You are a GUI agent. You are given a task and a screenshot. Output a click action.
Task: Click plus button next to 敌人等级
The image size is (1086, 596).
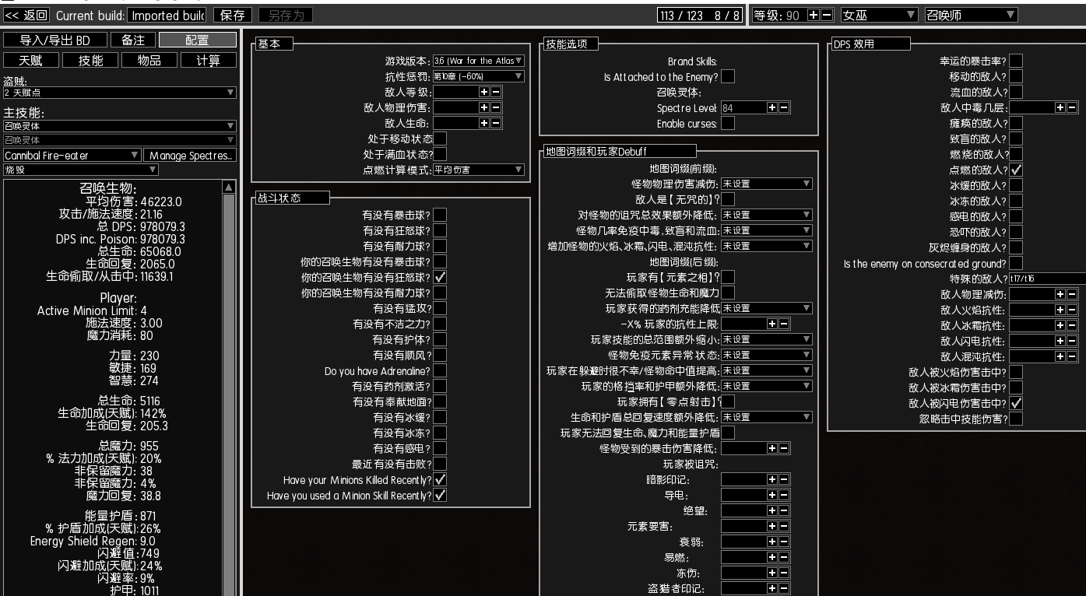coord(483,92)
